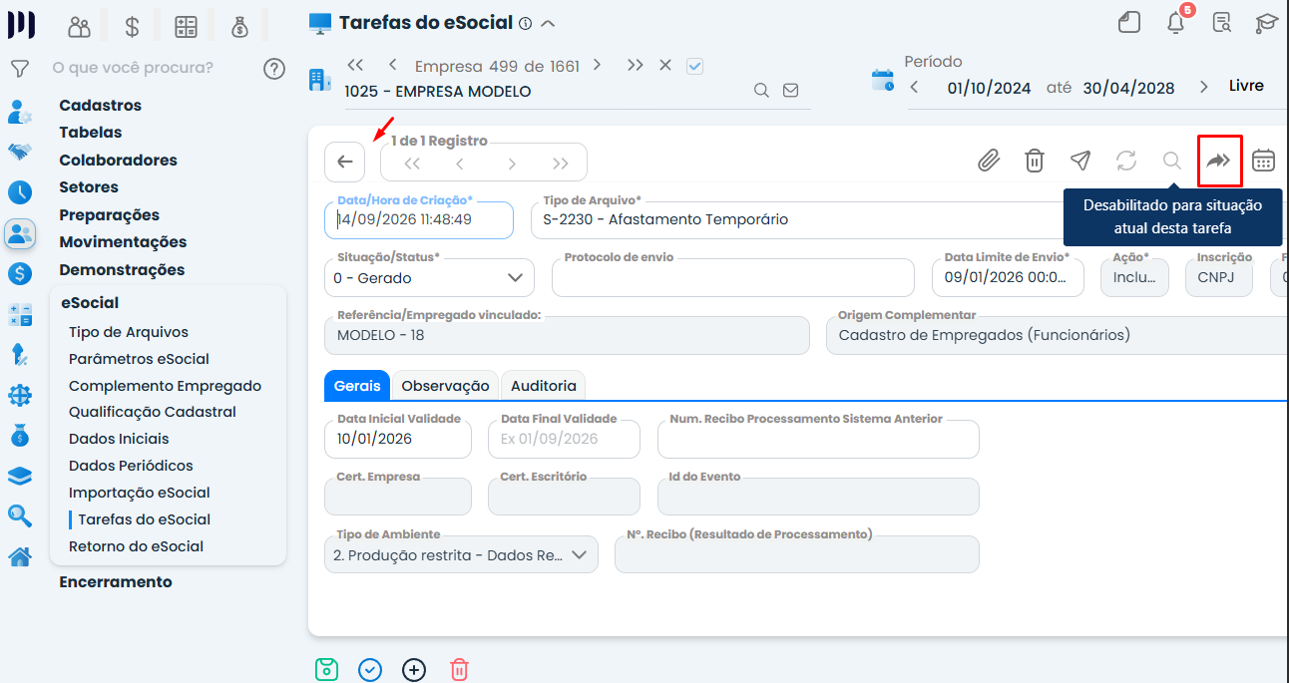Screen dimensions: 1289x683
Task: Open the people group icon in top bar
Action: pyautogui.click(x=79, y=27)
